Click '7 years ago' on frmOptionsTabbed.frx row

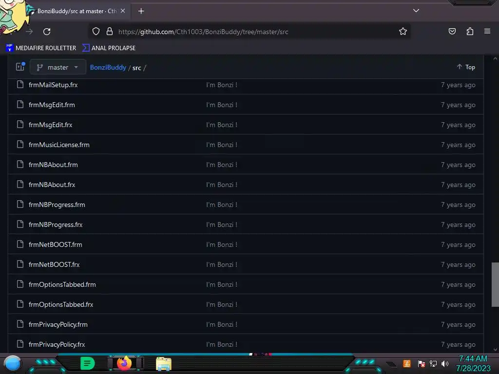click(458, 305)
